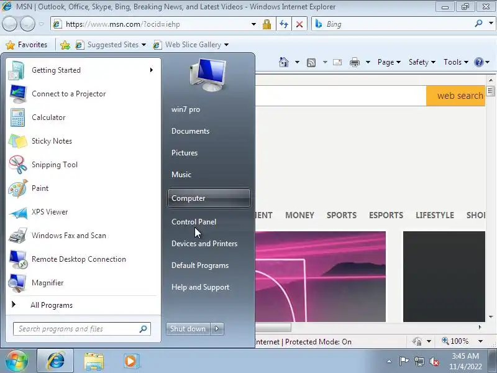
Task: Open ESPORTS tab on MSN
Action: [x=386, y=215]
